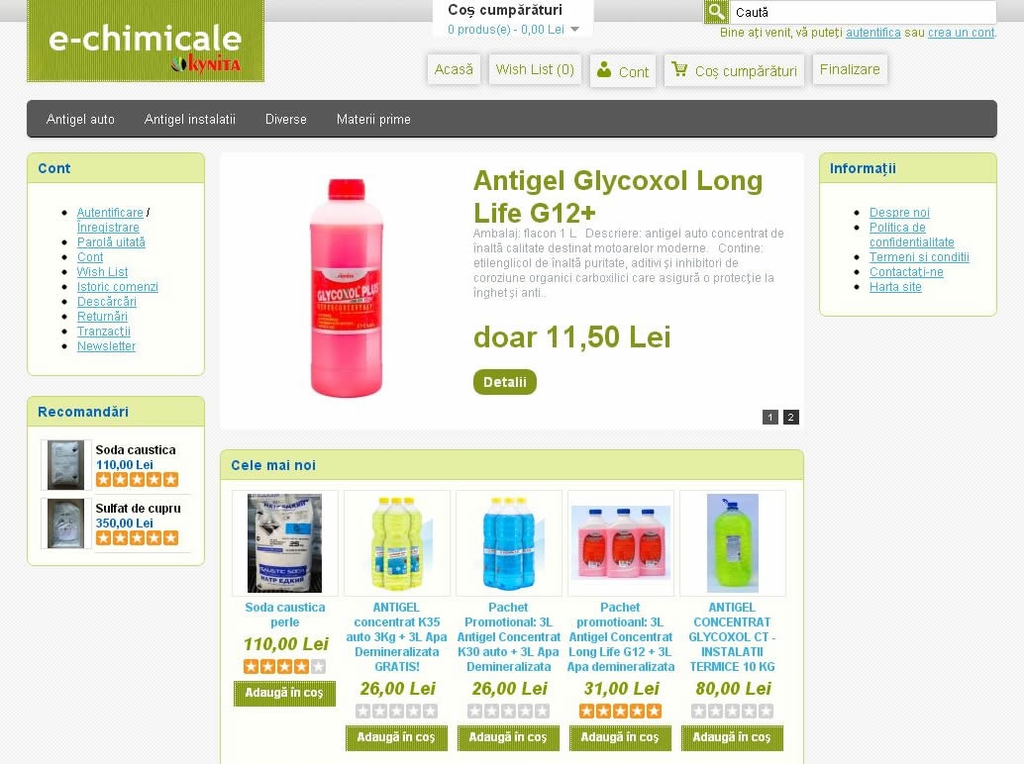Click the Finalizare checkout button

(850, 69)
